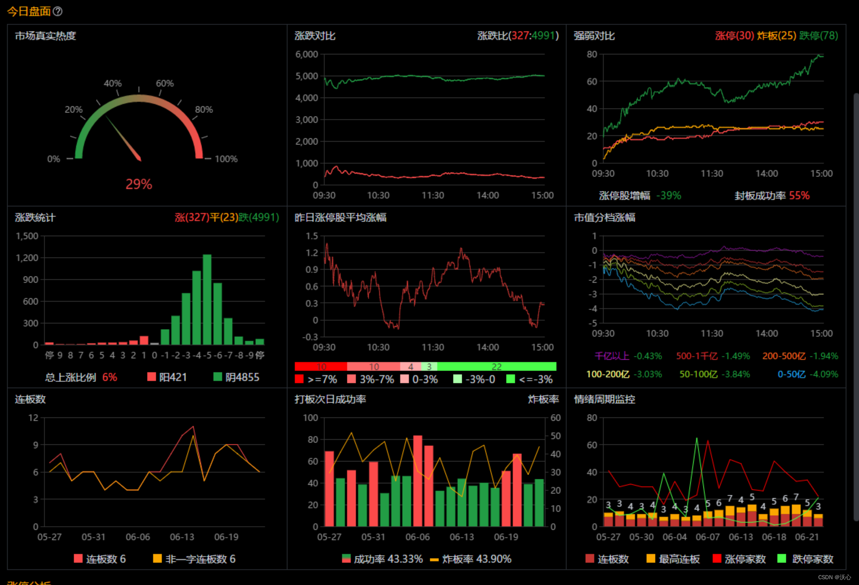This screenshot has height=585, width=859.
Task: Click the 3%-7% legend entry
Action: (371, 379)
